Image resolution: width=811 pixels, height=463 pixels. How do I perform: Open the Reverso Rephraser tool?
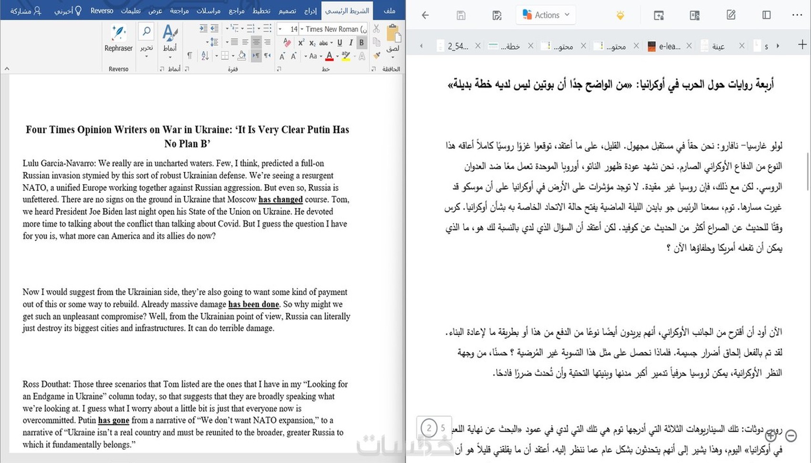click(x=118, y=37)
